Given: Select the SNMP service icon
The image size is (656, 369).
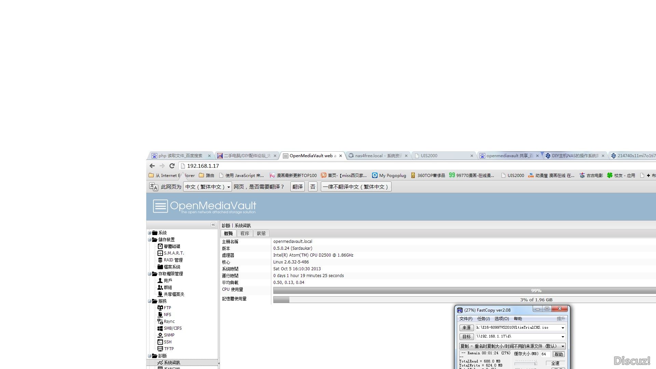Looking at the screenshot, I should [x=160, y=335].
